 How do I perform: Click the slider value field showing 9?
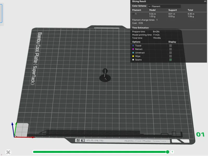pyautogui.click(x=172, y=152)
